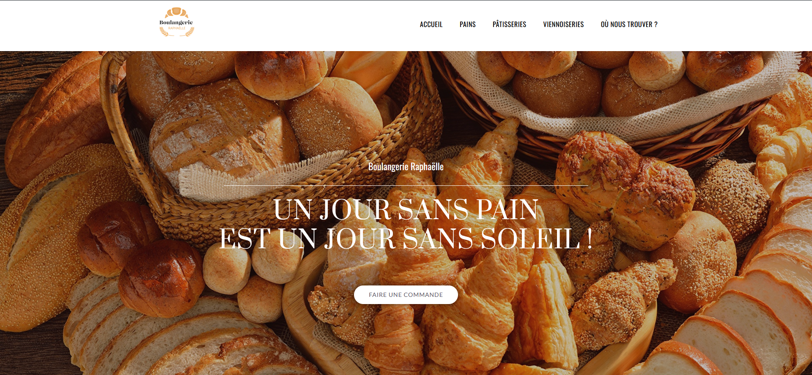Click the croissant icon atop the logo
The height and width of the screenshot is (375, 812).
pyautogui.click(x=176, y=12)
